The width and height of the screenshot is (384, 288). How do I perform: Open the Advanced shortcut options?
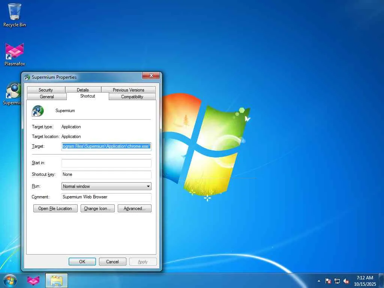135,208
